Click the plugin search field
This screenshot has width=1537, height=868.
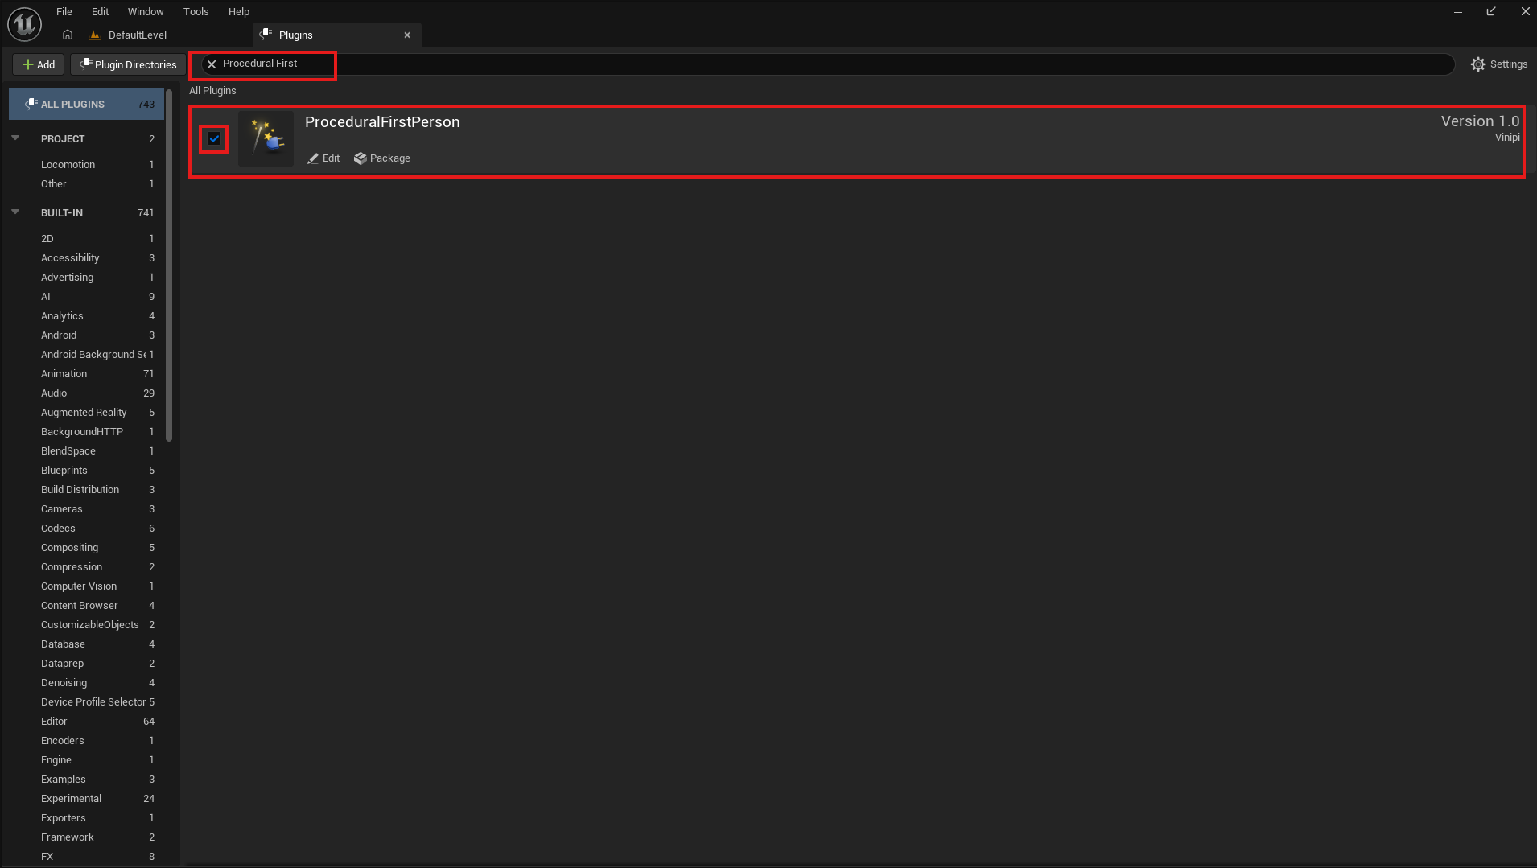click(805, 64)
